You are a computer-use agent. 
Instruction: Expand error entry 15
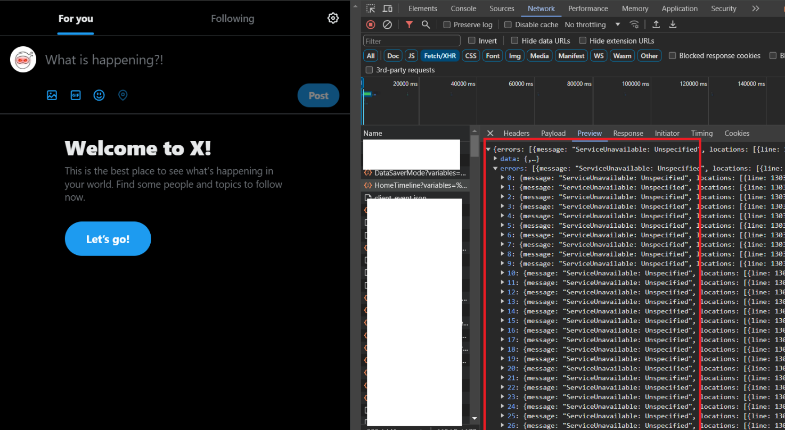503,321
